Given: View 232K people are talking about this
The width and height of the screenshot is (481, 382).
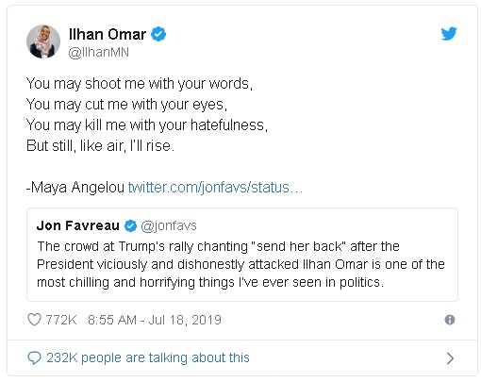Looking at the screenshot, I should pos(148,357).
